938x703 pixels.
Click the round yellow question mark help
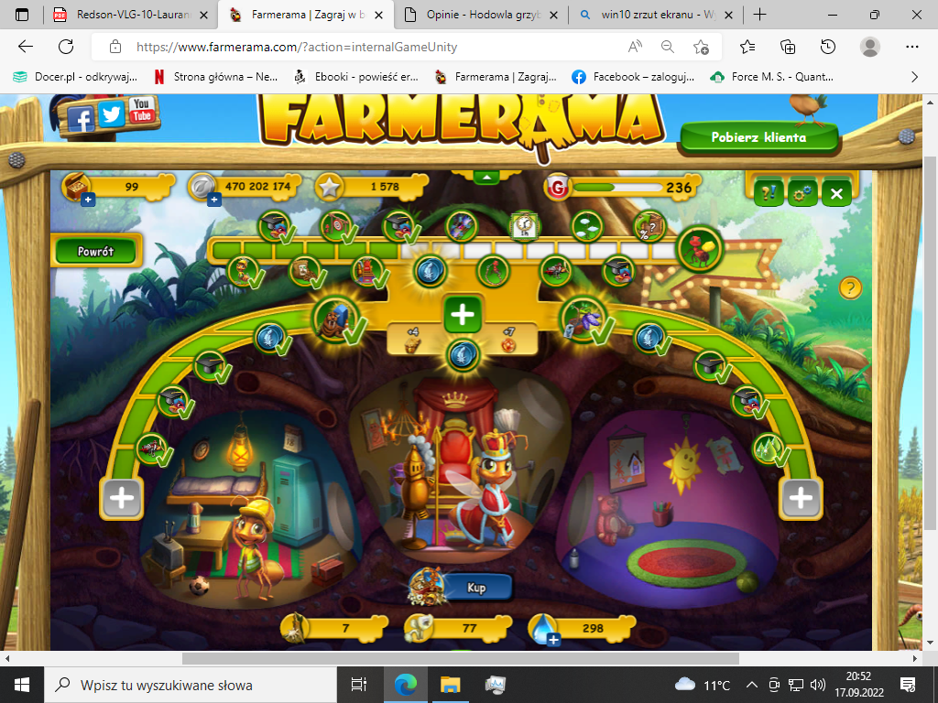point(850,288)
